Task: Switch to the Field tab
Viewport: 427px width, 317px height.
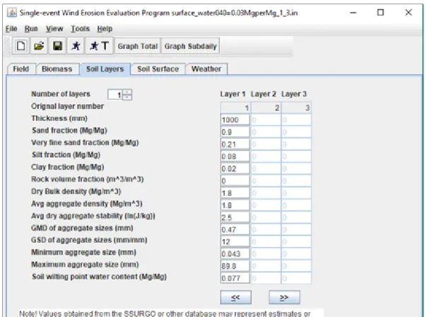Action: tap(21, 69)
